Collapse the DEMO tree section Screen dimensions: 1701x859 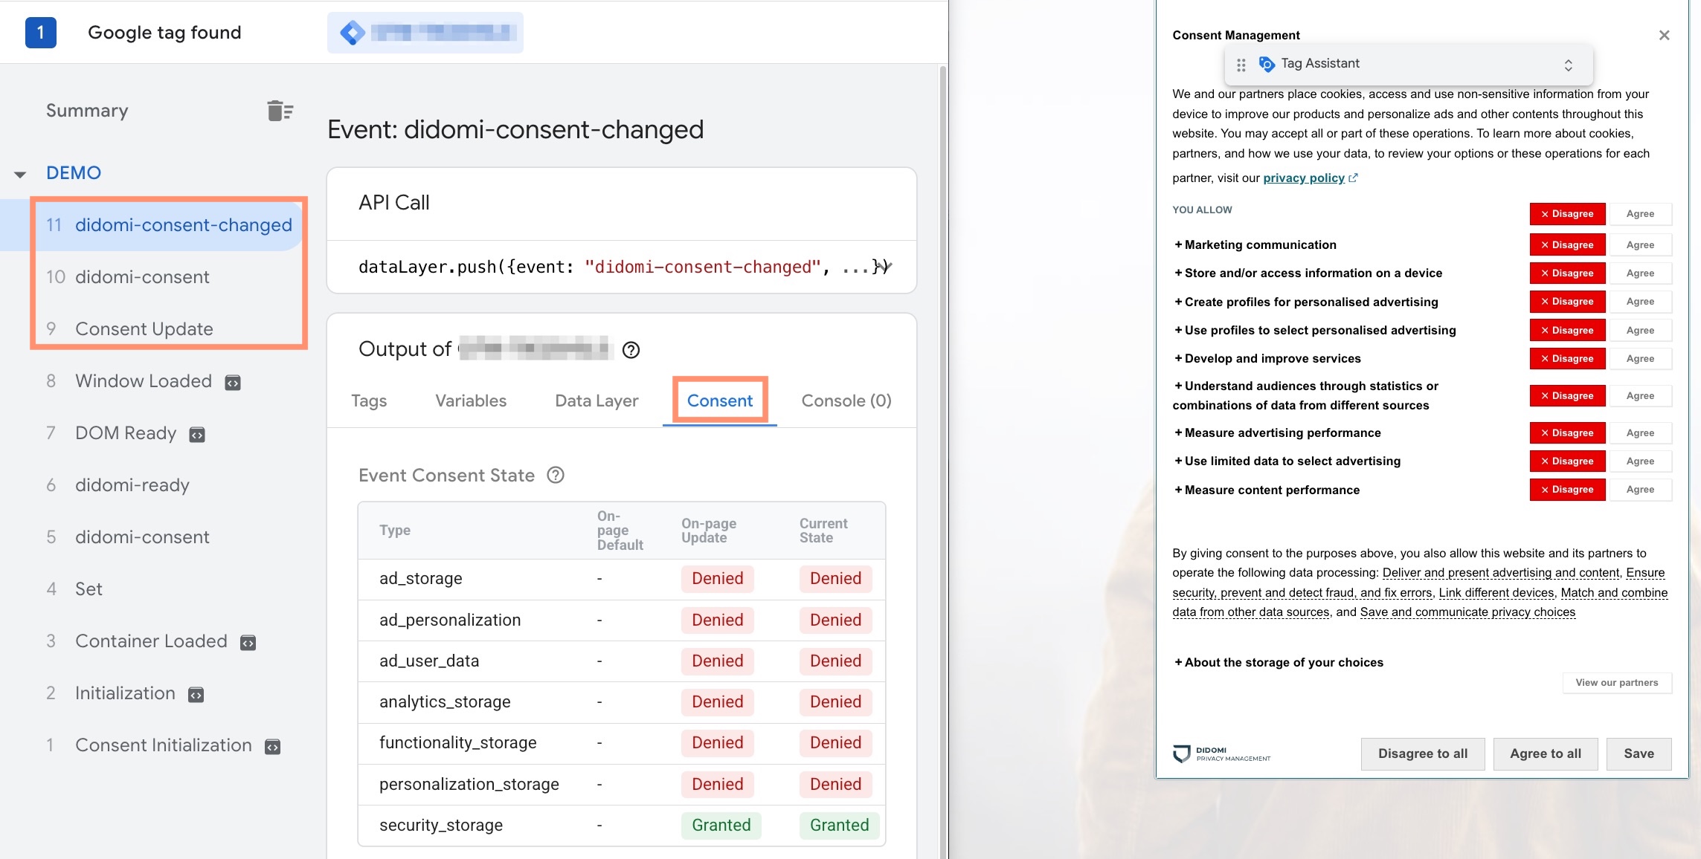(20, 175)
